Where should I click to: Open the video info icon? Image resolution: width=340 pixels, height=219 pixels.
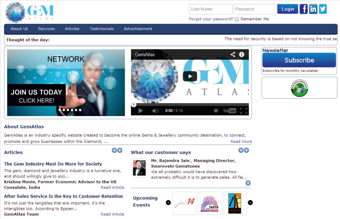242,54
